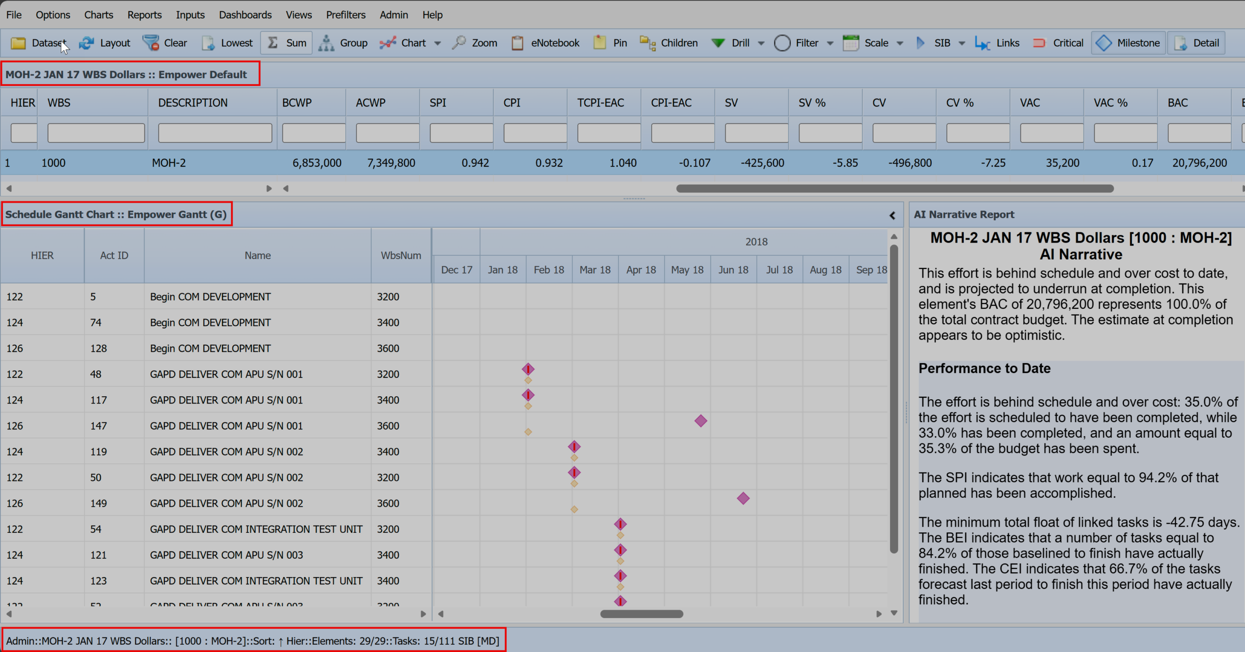Click the Sum toolbar icon
Image resolution: width=1245 pixels, height=652 pixels.
[286, 43]
